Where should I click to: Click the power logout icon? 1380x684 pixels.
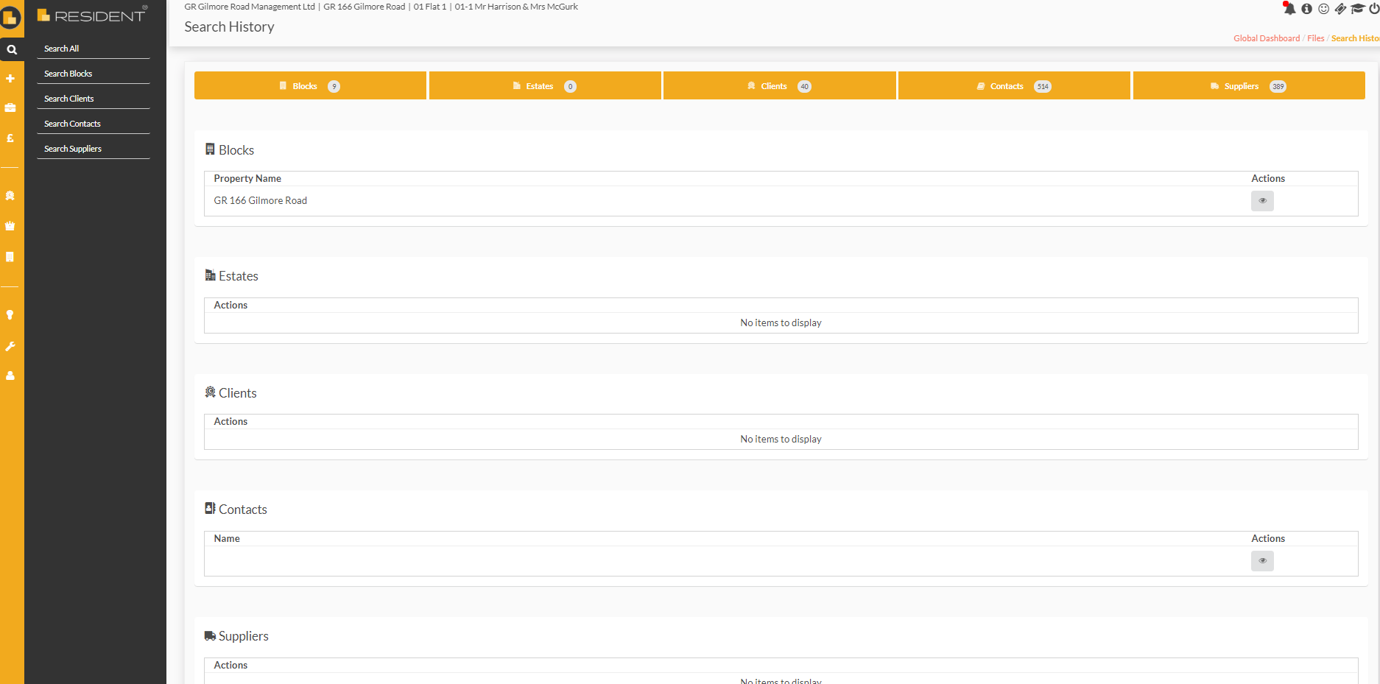click(x=1374, y=9)
